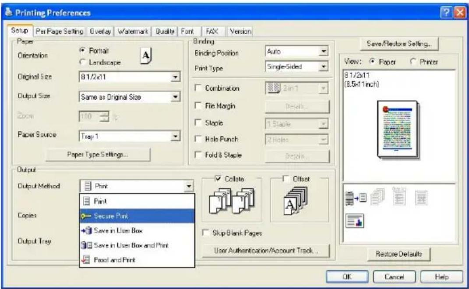469x289 pixels.
Task: Switch to the Per Page Setting tab
Action: tap(59, 31)
